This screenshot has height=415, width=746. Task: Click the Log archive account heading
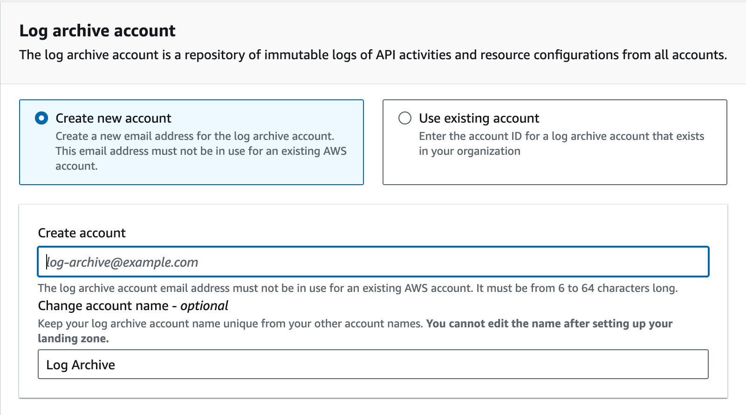97,31
